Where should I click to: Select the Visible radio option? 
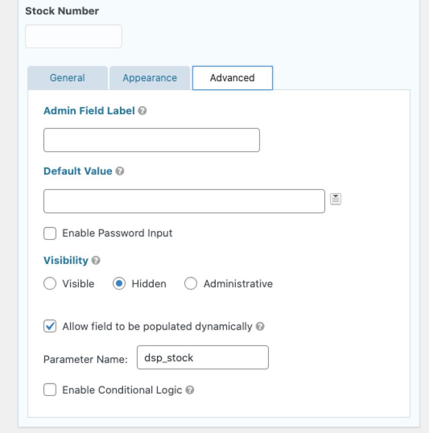pos(50,284)
